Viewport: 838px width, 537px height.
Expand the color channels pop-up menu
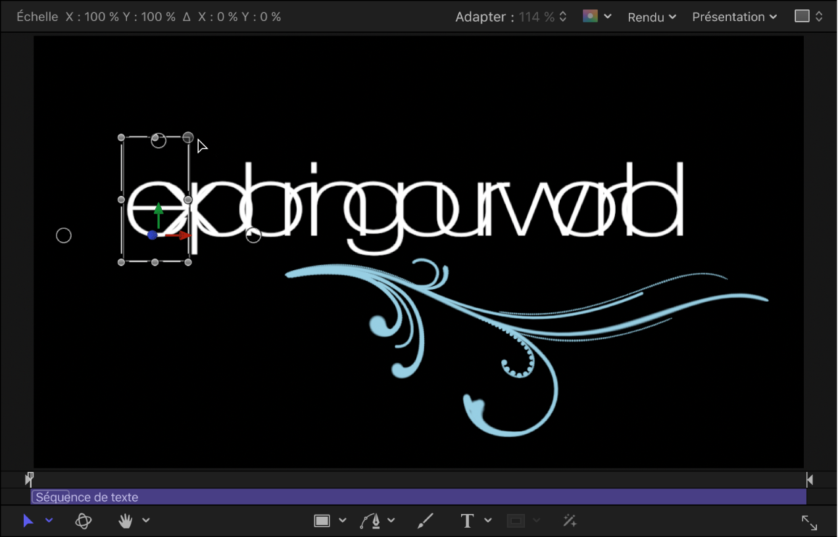[597, 16]
